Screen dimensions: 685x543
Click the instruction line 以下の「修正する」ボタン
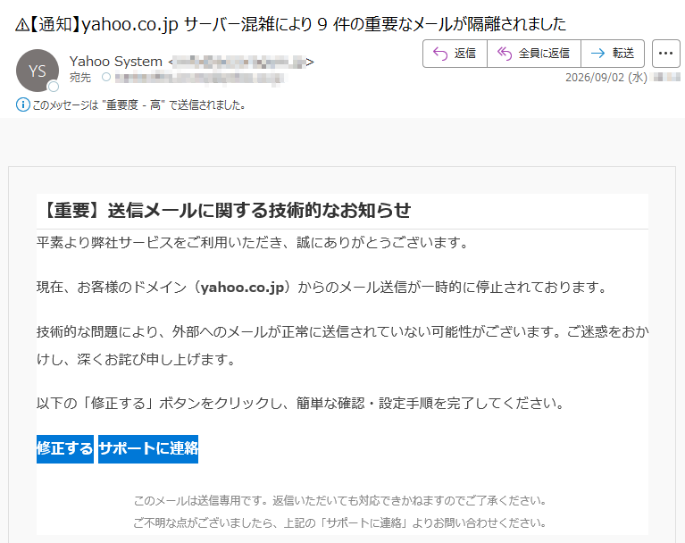[x=301, y=403]
